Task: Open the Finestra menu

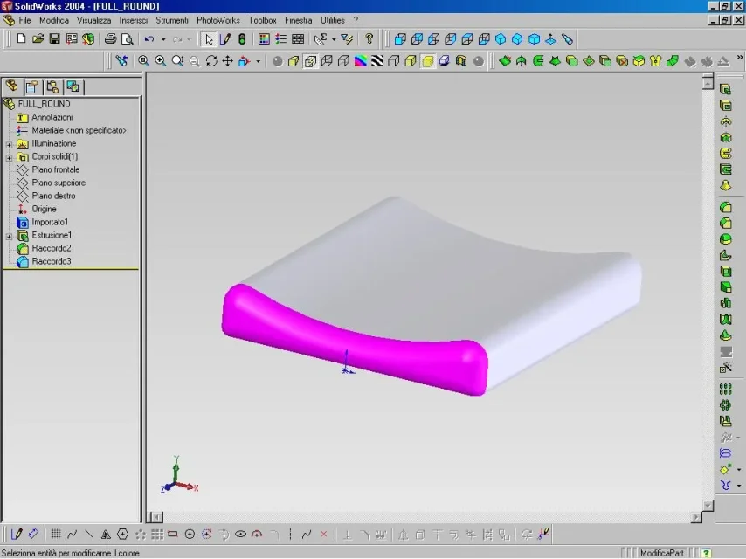Action: pyautogui.click(x=298, y=20)
